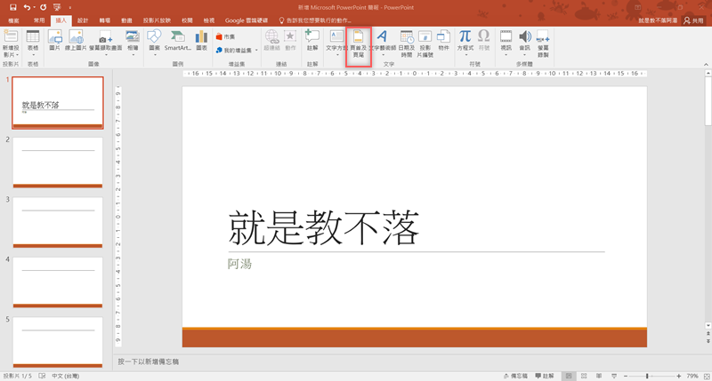
Task: Switch to the 設計 (Design) tab
Action: click(83, 20)
